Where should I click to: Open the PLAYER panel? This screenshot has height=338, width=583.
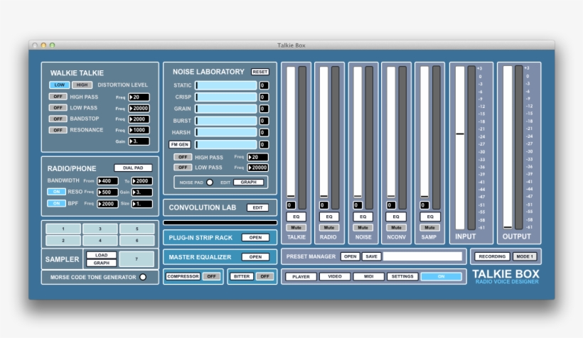[301, 276]
